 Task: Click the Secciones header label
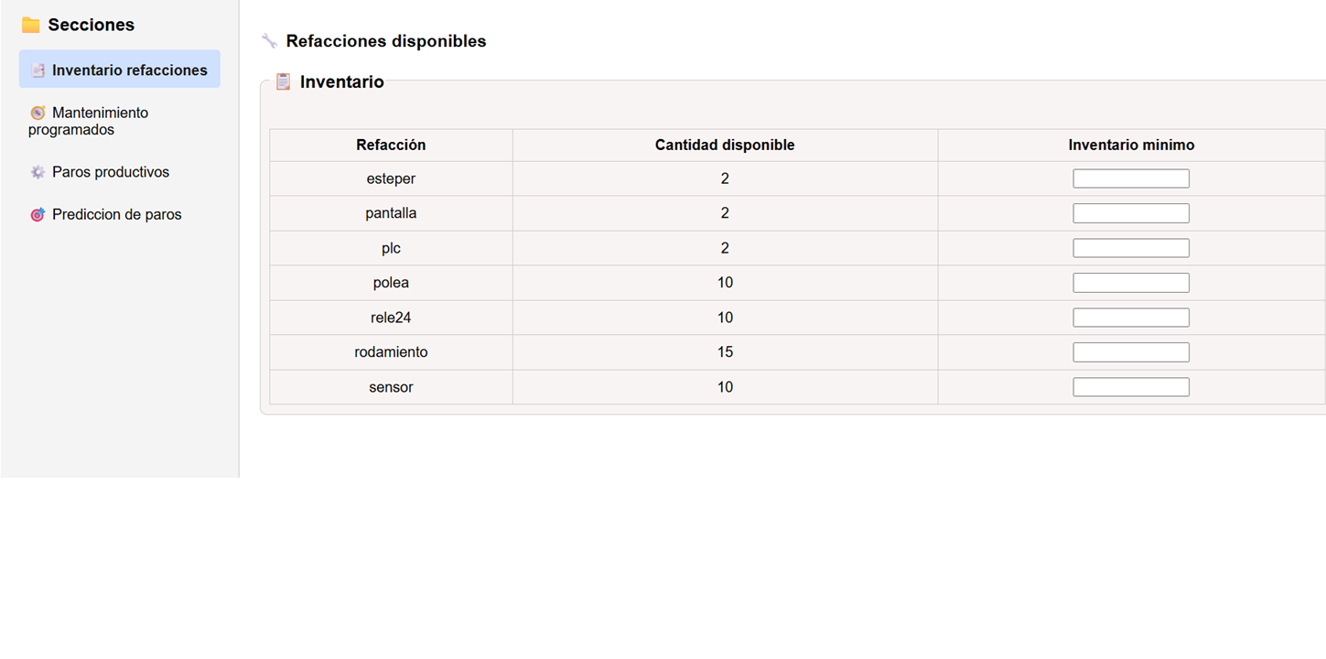pyautogui.click(x=91, y=25)
